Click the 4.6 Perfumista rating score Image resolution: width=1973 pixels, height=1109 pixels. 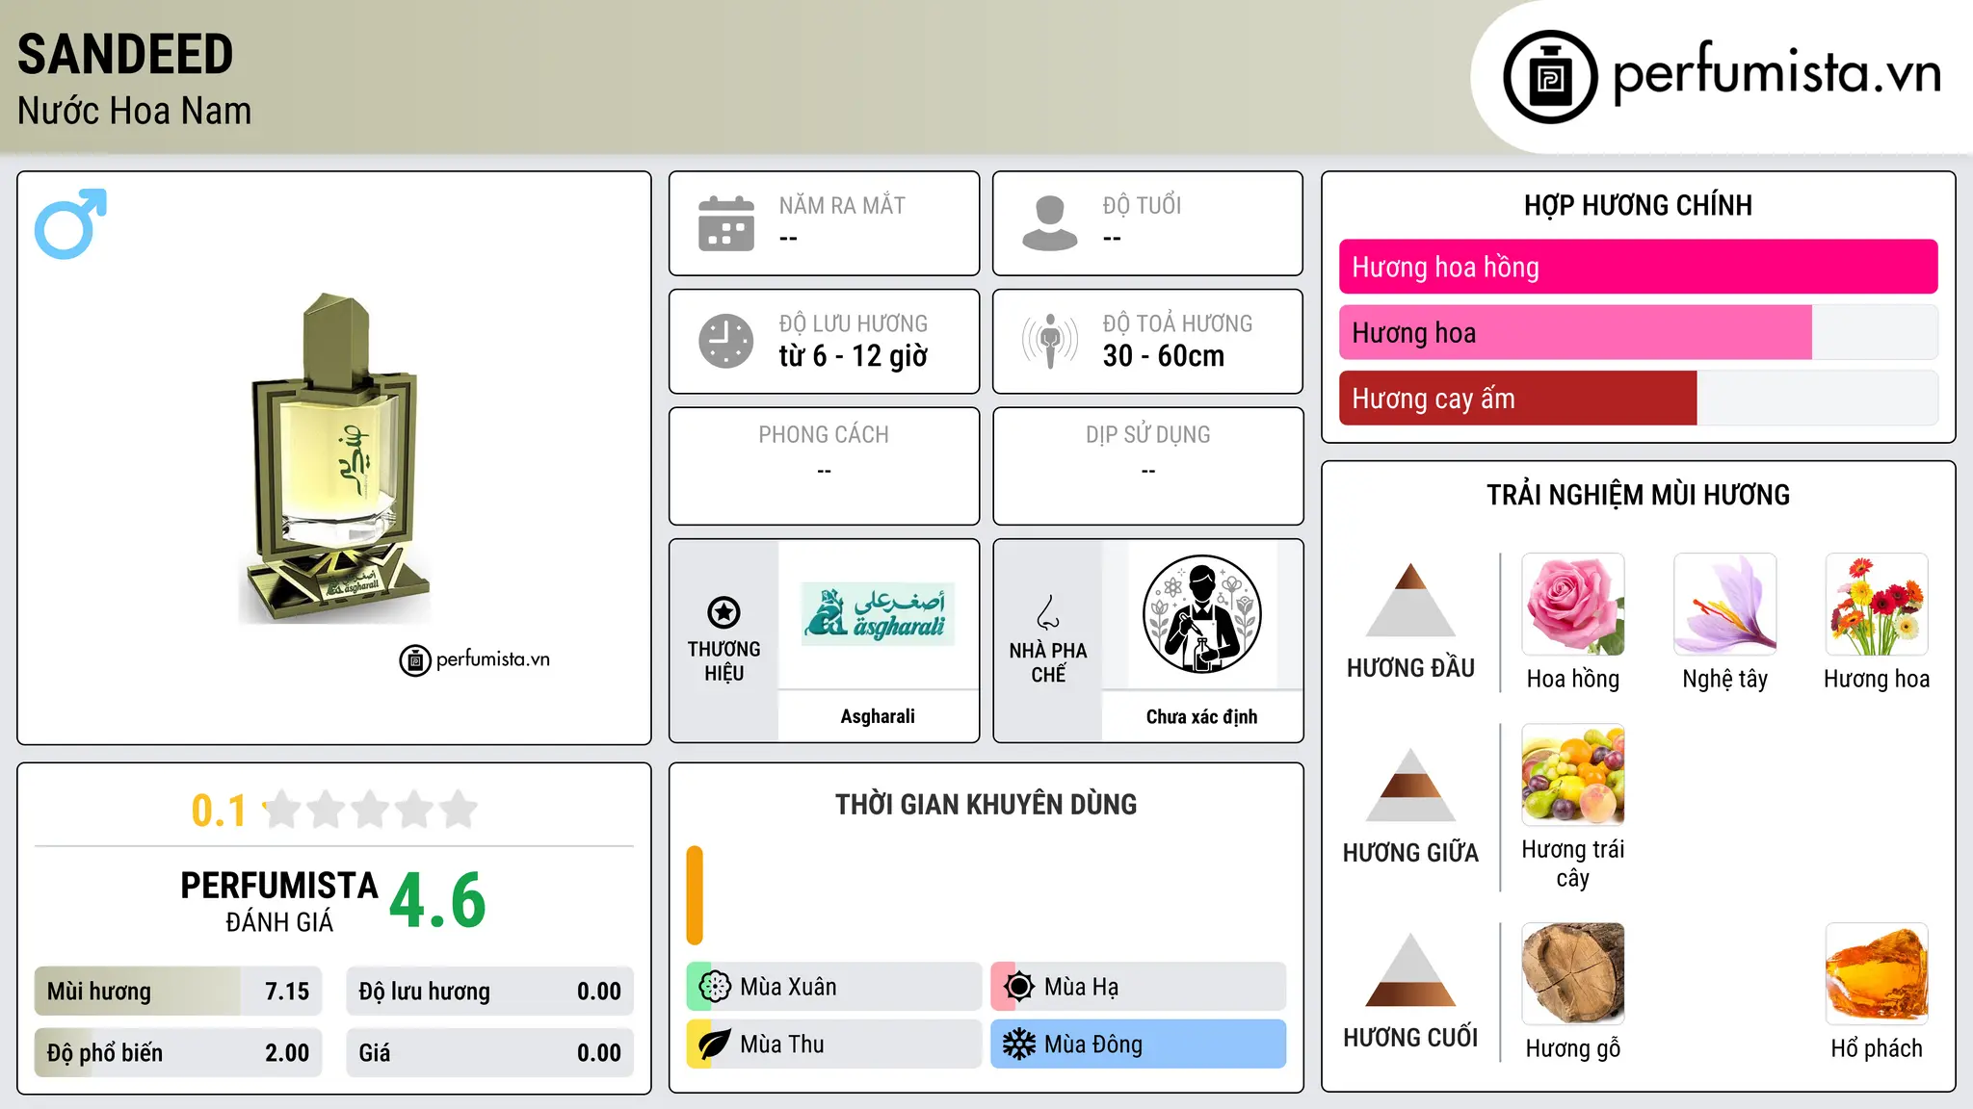(x=437, y=900)
